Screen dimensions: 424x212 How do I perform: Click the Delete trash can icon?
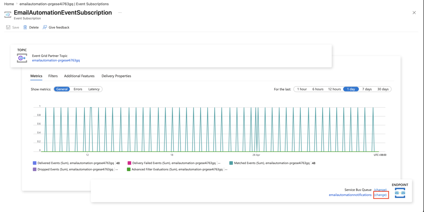pos(25,27)
